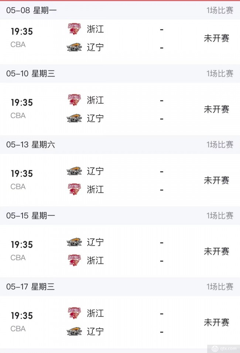Tap 未开赛 status for 05-08 match
This screenshot has width=240, height=353.
pyautogui.click(x=216, y=38)
